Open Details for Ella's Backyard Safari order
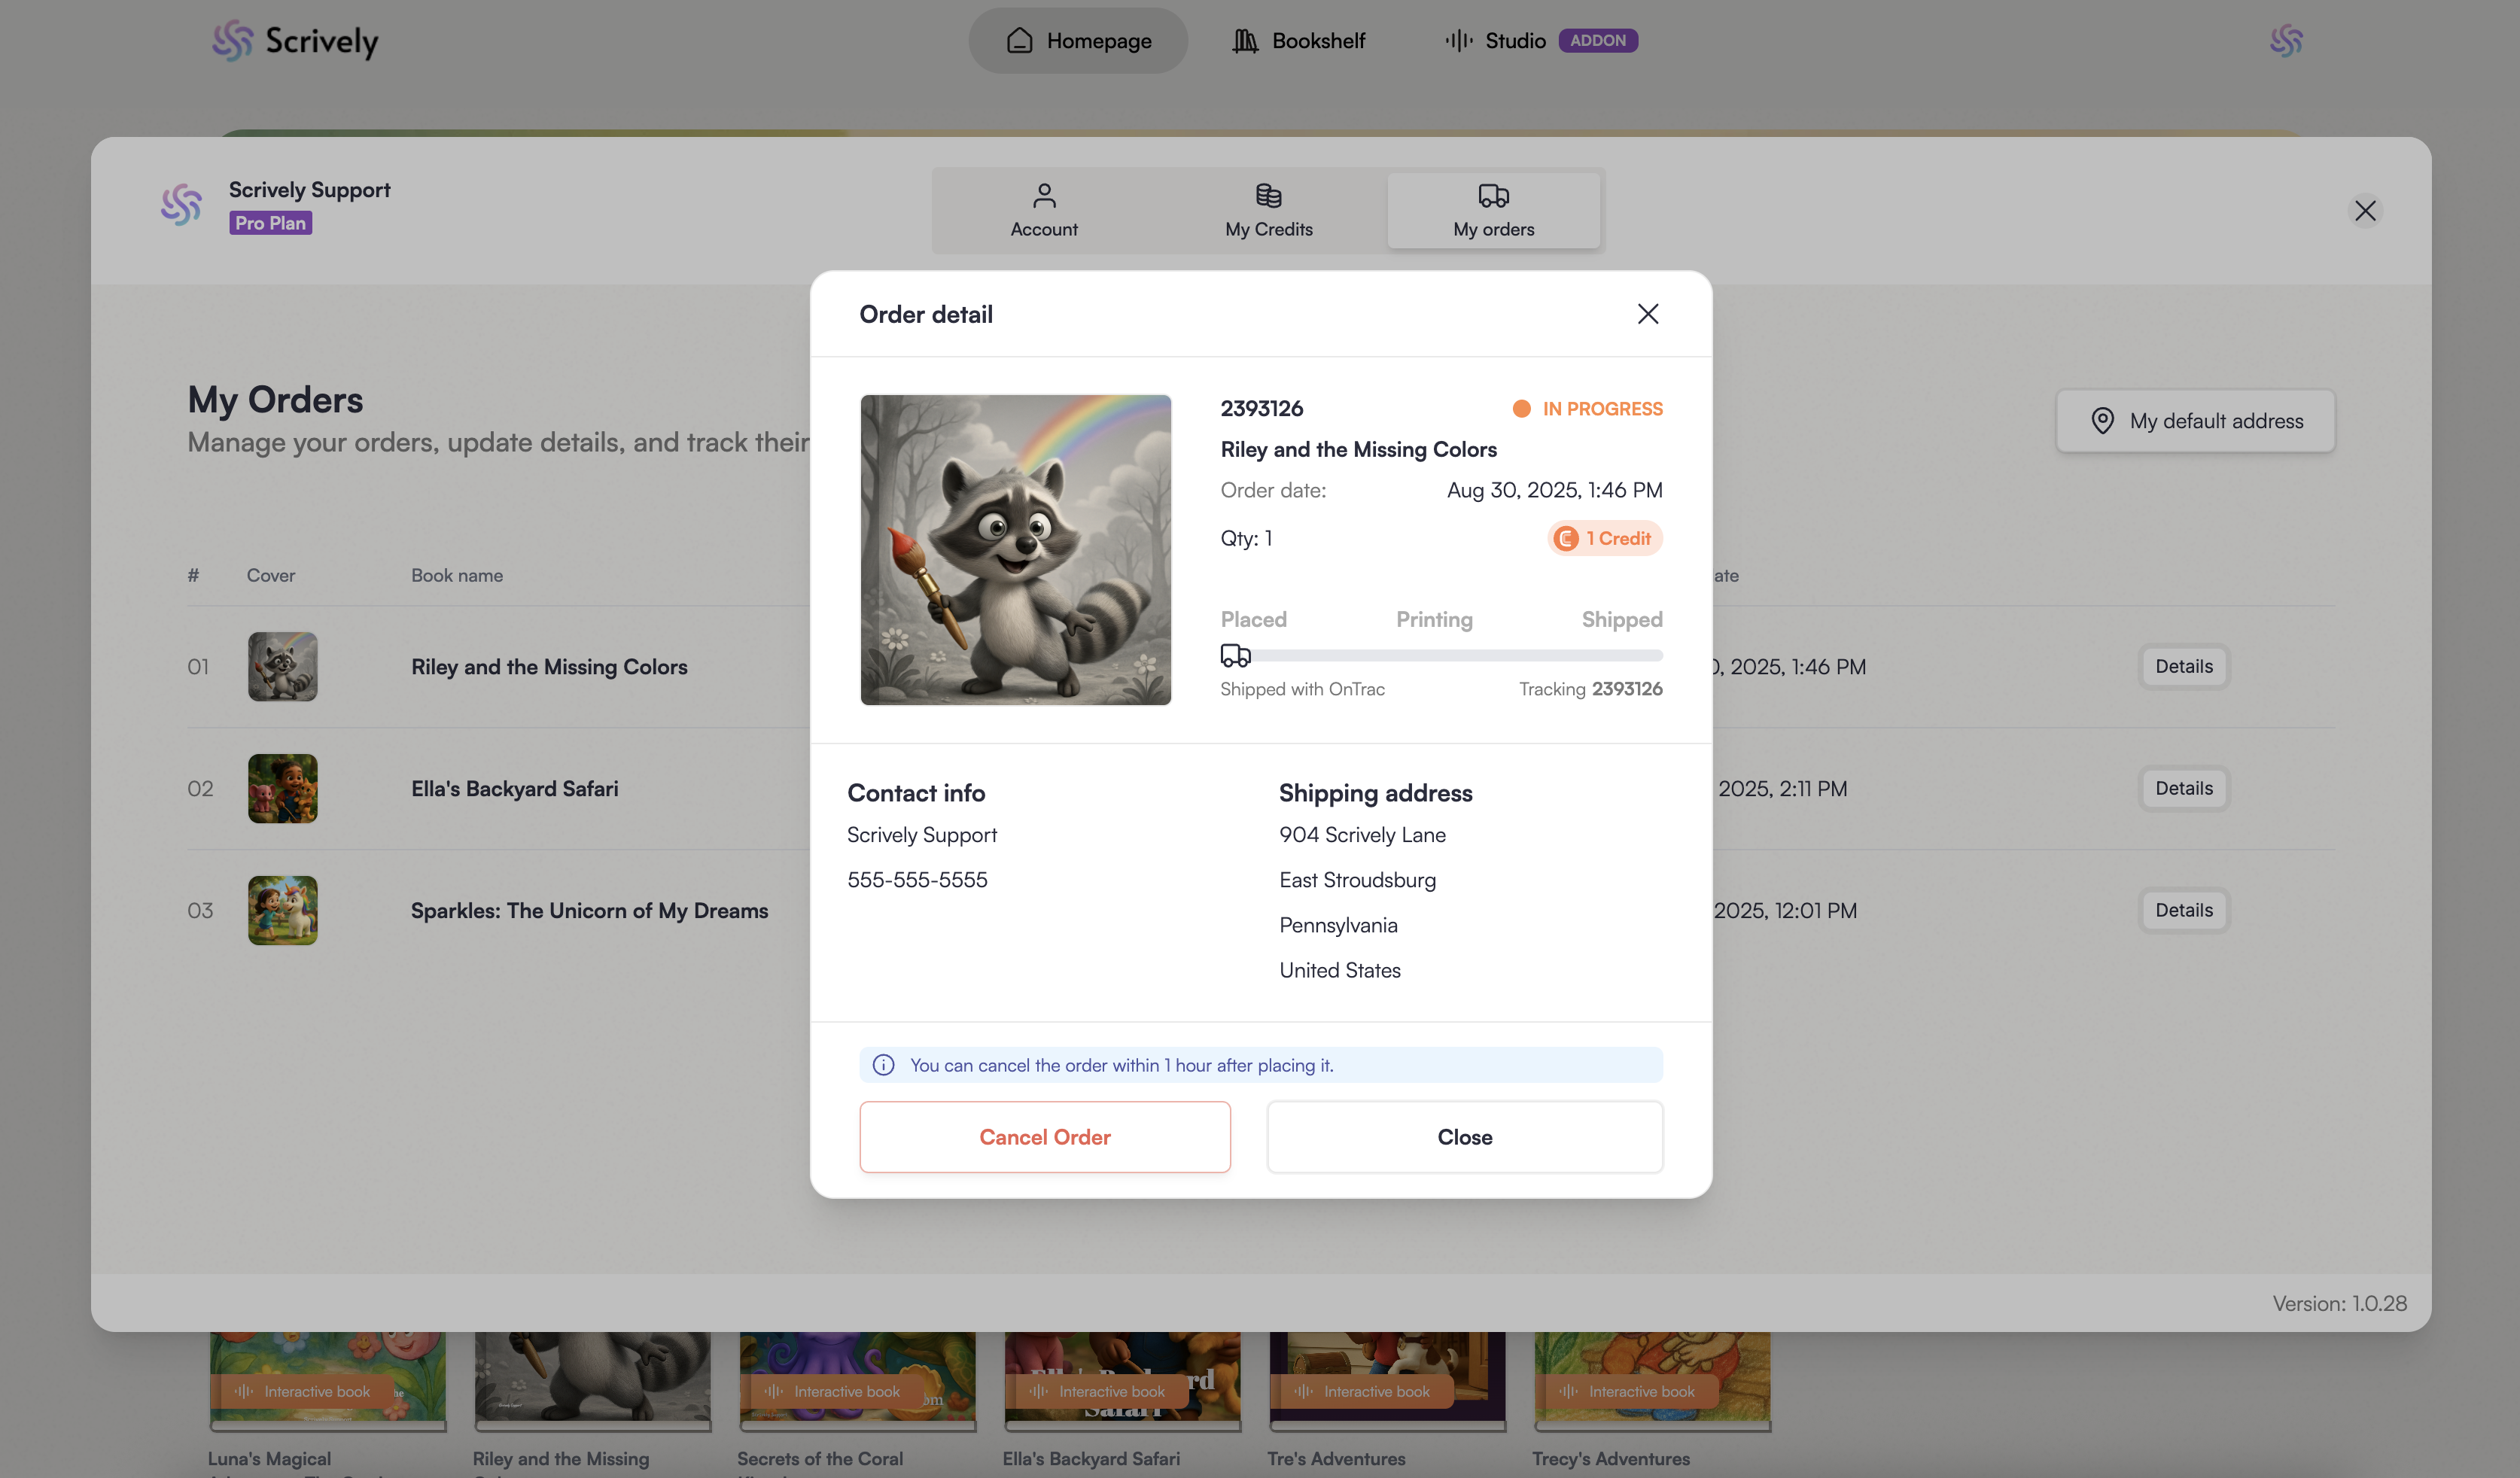Screen dimensions: 2520x1478 tap(2183, 788)
